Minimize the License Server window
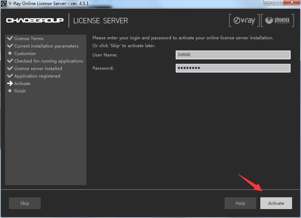 coord(269,3)
